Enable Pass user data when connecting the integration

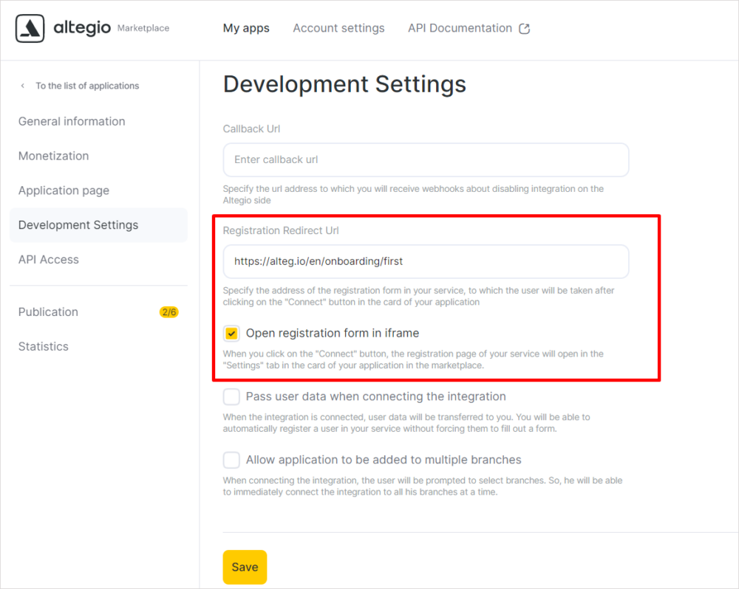(x=231, y=396)
